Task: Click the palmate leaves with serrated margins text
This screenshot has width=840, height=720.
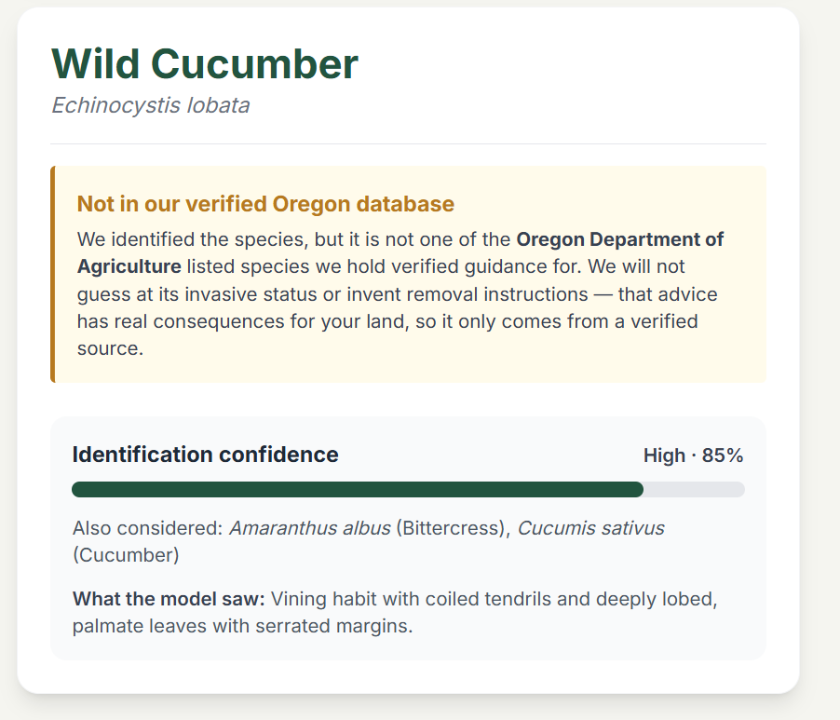Action: [243, 626]
